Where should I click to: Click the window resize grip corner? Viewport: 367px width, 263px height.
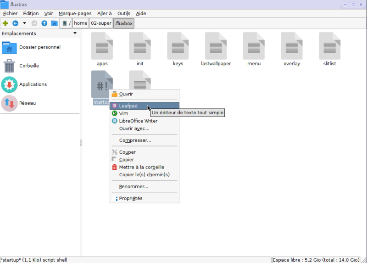tap(364, 260)
